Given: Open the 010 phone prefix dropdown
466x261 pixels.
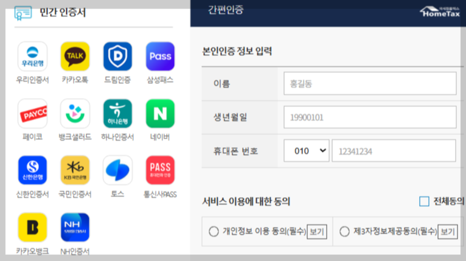Looking at the screenshot, I should pos(307,151).
